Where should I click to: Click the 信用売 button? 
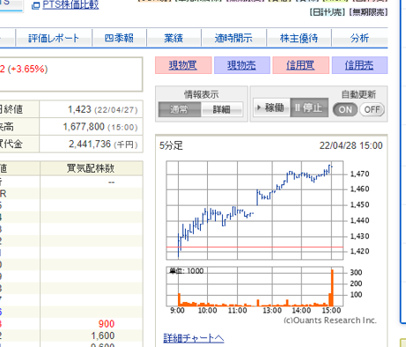pyautogui.click(x=359, y=65)
